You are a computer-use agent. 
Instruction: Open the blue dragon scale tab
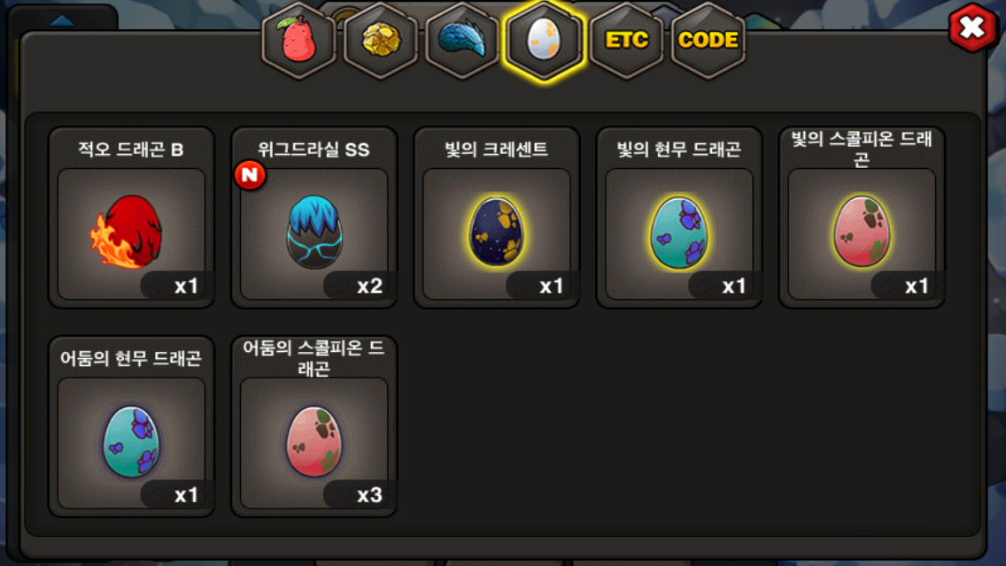coord(462,41)
